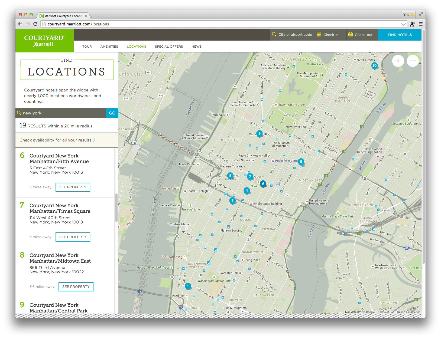Switch to the Marriott Courtyard Locations tab
This screenshot has height=339, width=441.
pos(63,16)
